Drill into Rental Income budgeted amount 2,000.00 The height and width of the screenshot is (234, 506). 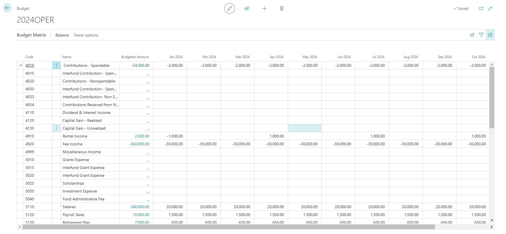tap(142, 136)
